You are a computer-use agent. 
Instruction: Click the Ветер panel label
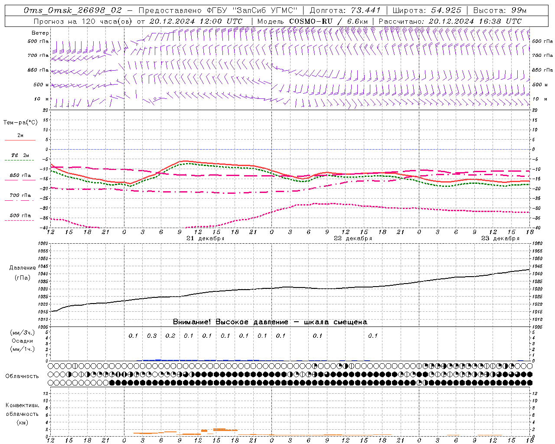click(40, 33)
